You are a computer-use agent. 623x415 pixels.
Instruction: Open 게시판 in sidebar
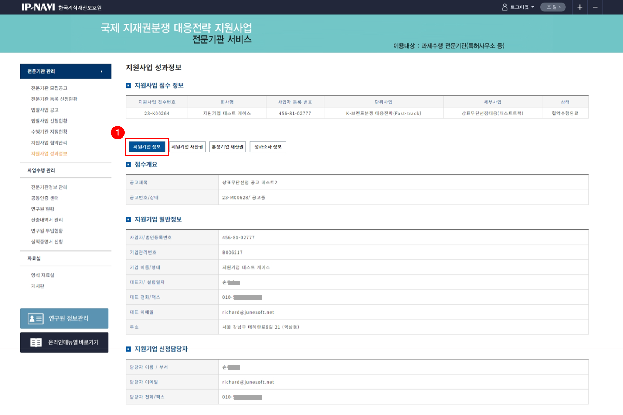pyautogui.click(x=38, y=286)
